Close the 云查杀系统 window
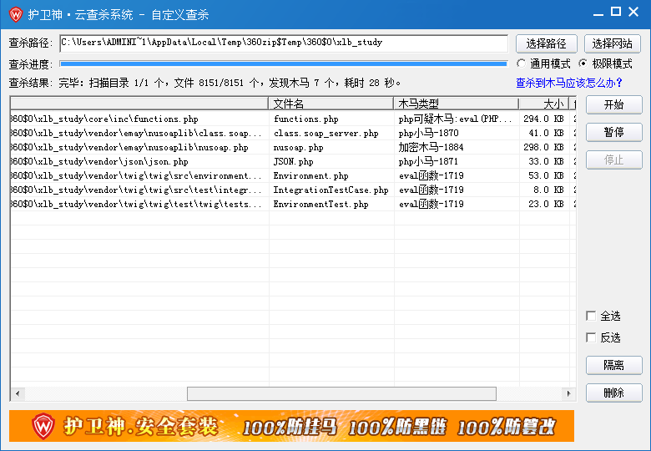651x451 pixels. [x=633, y=12]
